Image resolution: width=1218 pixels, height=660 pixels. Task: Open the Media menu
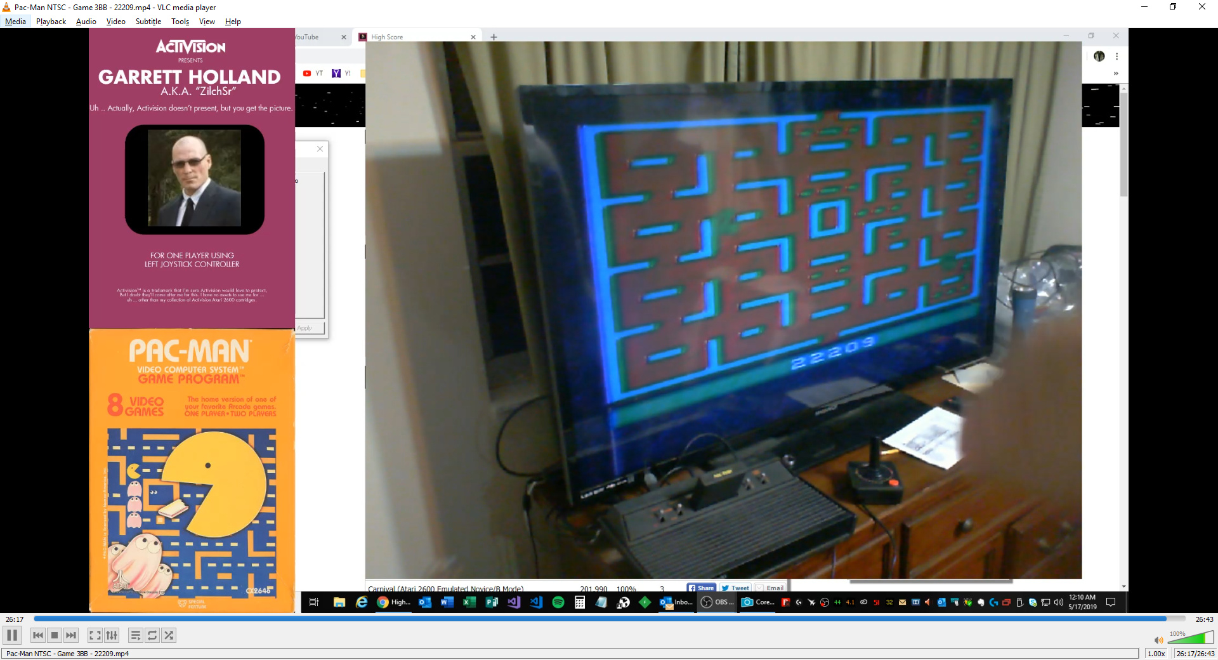15,22
